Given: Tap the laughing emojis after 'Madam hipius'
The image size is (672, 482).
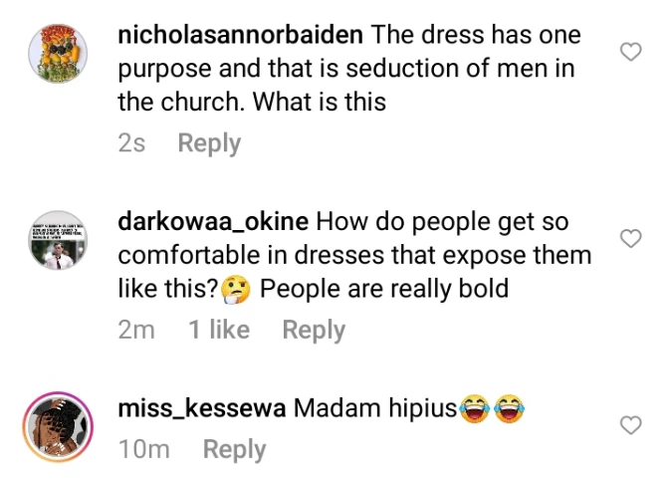Looking at the screenshot, I should [492, 409].
